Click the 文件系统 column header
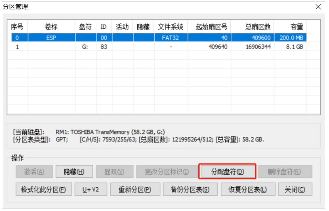The image size is (329, 211). pyautogui.click(x=171, y=27)
